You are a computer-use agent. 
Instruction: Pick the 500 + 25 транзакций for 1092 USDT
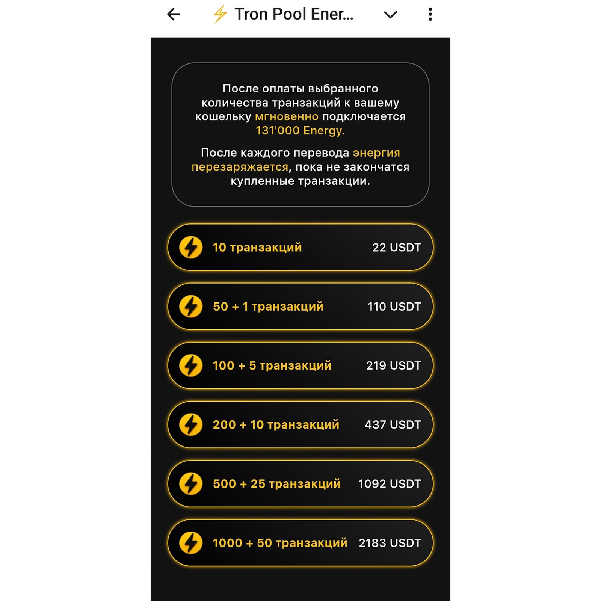coord(300,484)
